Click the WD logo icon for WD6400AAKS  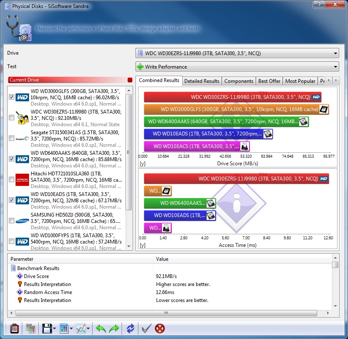pos(22,159)
